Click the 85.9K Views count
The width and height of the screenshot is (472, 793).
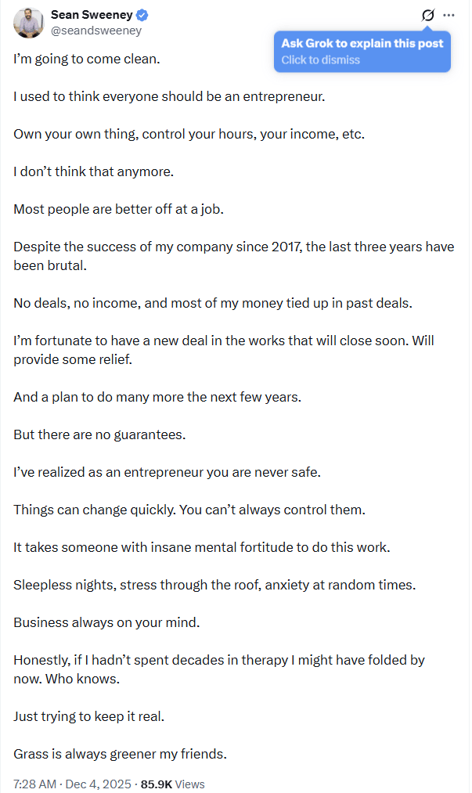pyautogui.click(x=172, y=784)
